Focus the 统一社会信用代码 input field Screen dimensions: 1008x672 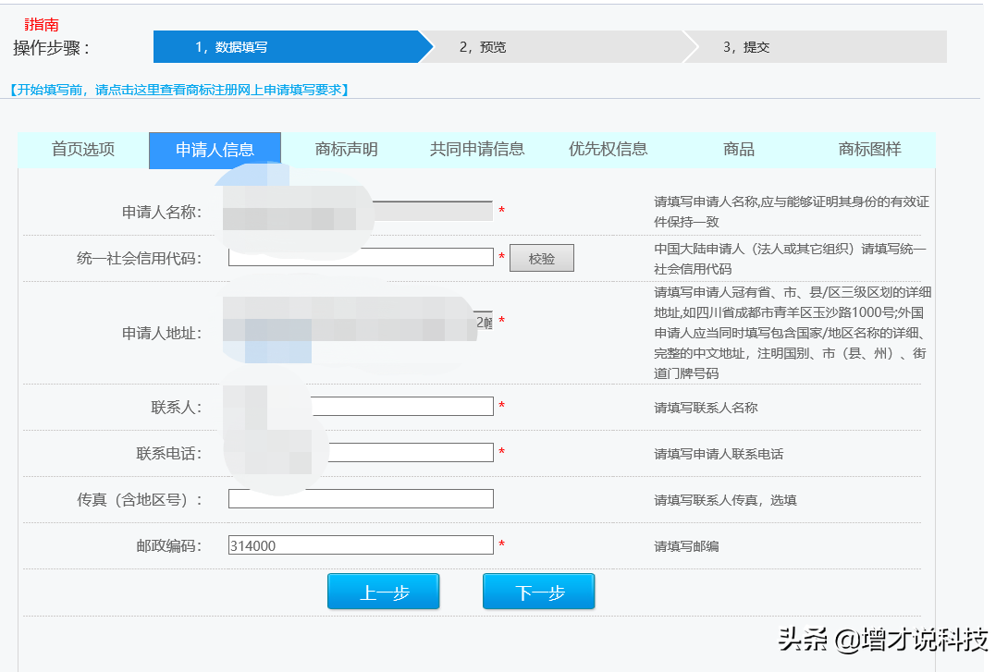pyautogui.click(x=361, y=258)
